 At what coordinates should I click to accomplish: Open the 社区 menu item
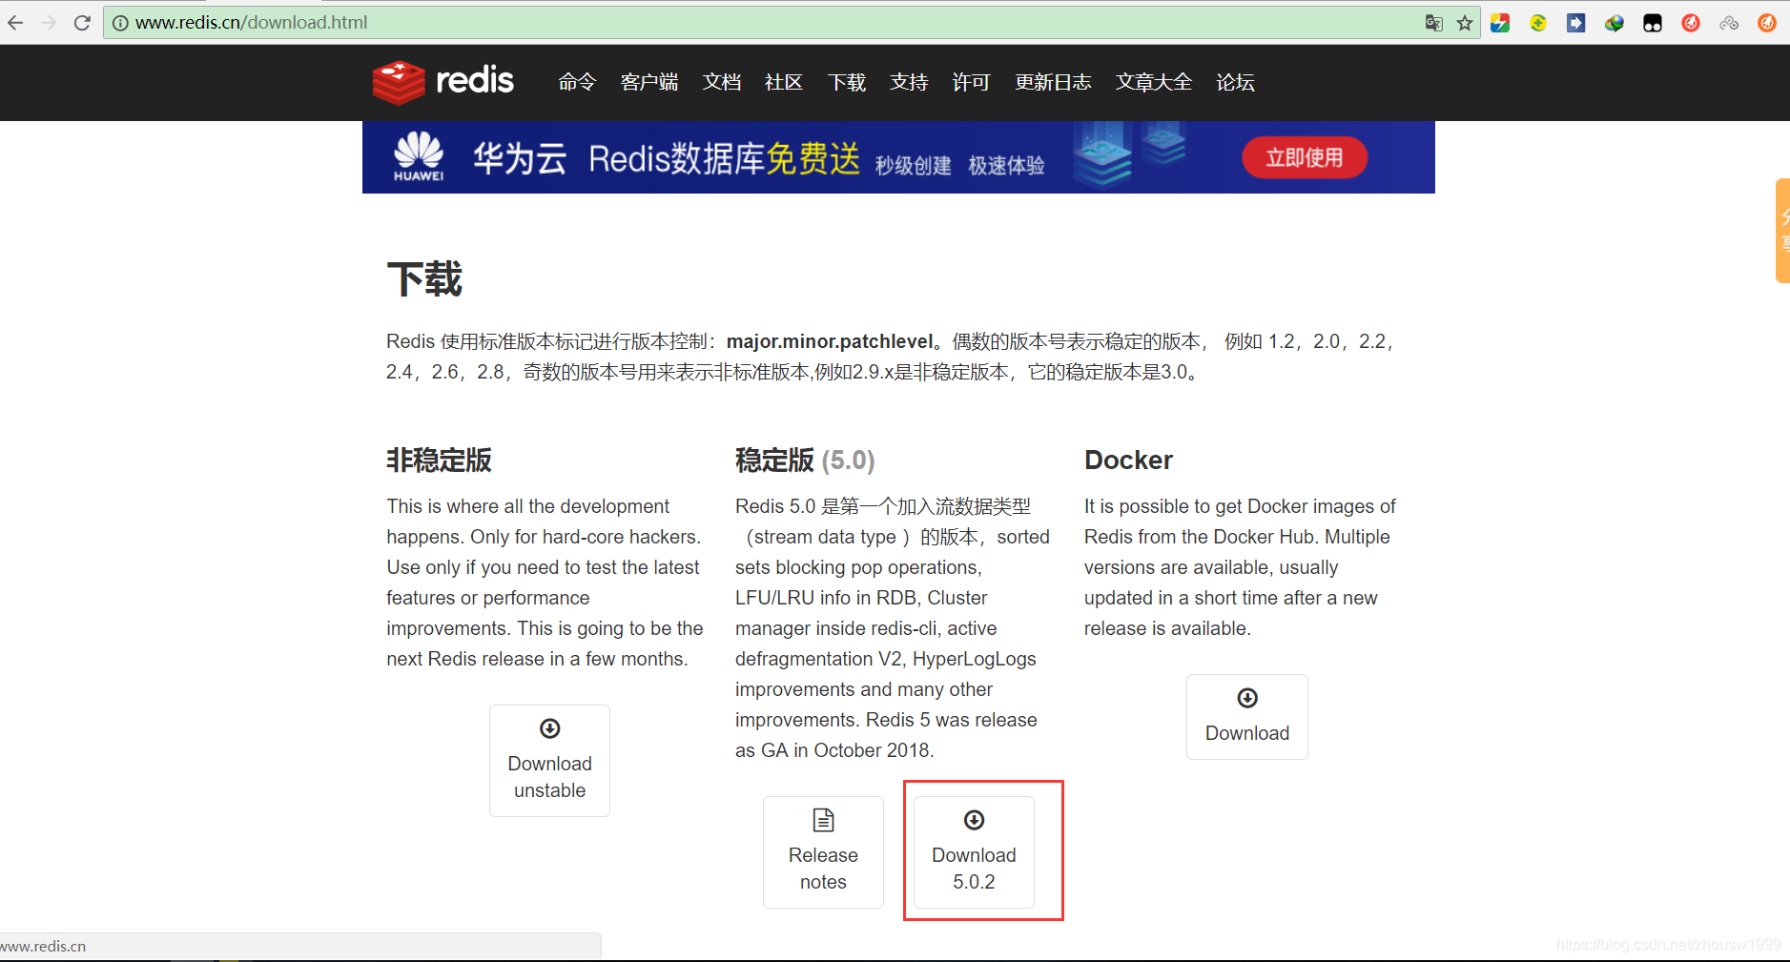tap(784, 82)
